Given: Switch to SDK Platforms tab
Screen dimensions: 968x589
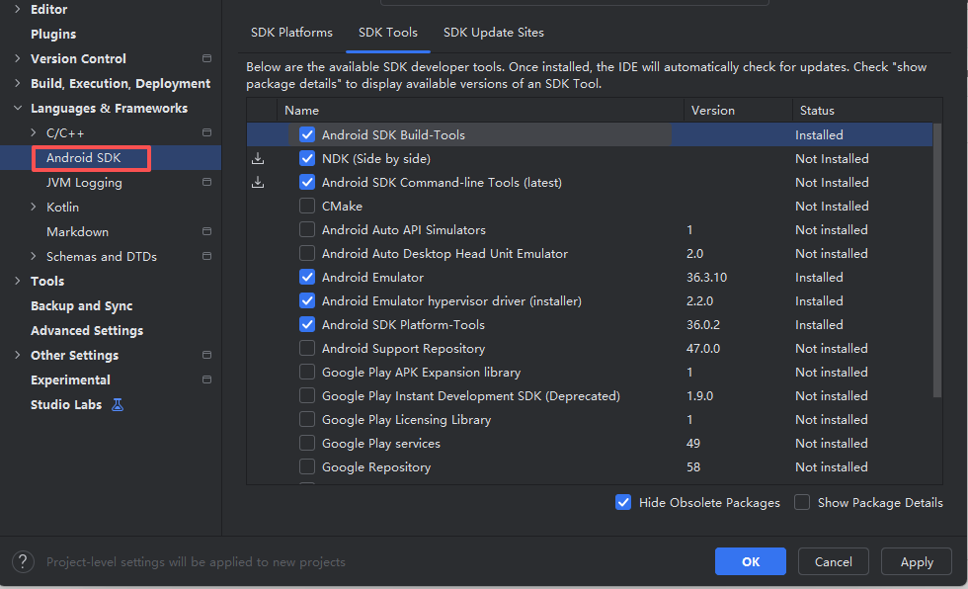Looking at the screenshot, I should [291, 33].
